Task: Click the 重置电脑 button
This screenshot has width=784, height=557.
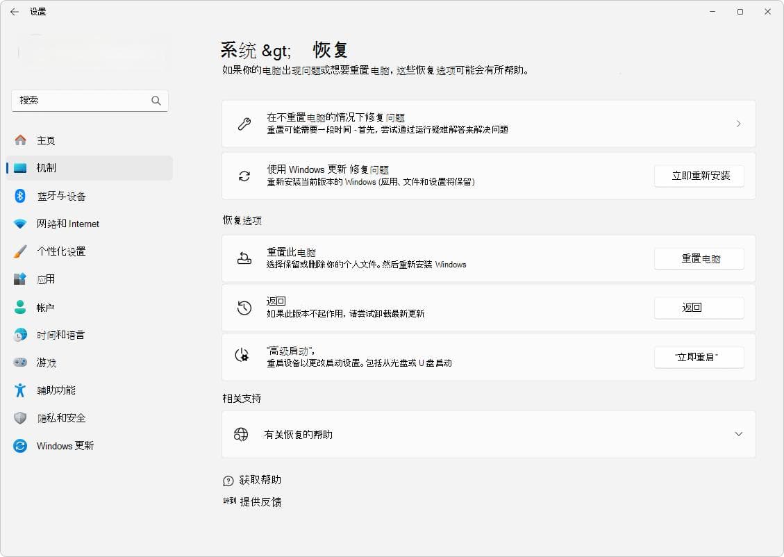Action: 699,258
